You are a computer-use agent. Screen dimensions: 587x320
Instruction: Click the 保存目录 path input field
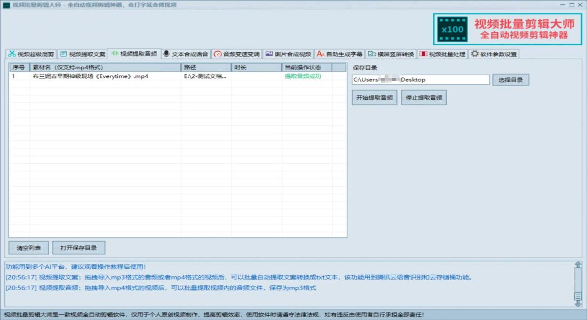point(420,80)
